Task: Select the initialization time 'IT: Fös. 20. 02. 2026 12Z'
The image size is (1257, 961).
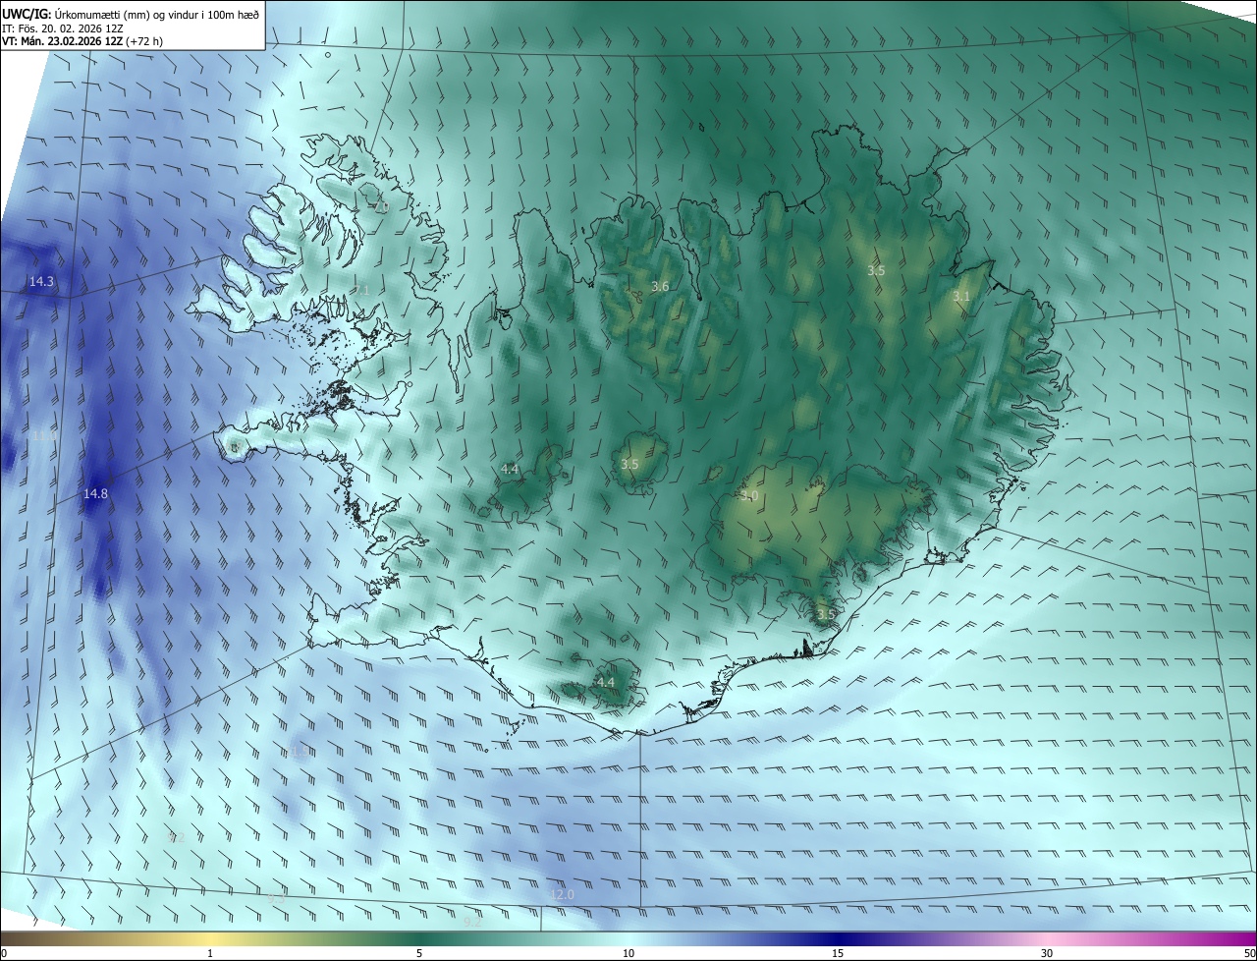Action: (62, 28)
